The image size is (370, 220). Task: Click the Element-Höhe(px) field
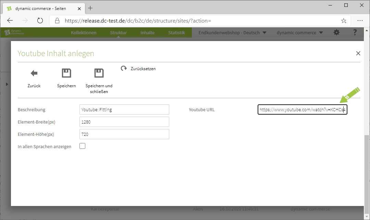click(124, 134)
